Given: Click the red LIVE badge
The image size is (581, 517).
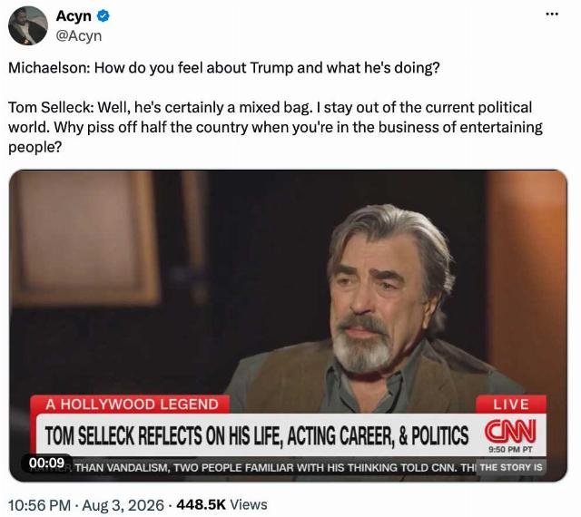Looking at the screenshot, I should tap(510, 404).
